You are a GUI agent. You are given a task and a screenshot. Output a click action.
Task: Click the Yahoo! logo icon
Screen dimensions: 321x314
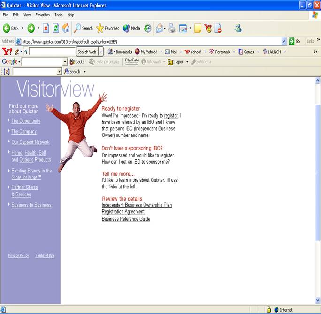[7, 52]
